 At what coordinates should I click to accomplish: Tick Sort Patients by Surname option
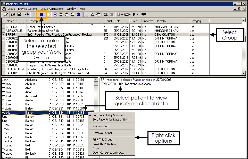(108, 115)
